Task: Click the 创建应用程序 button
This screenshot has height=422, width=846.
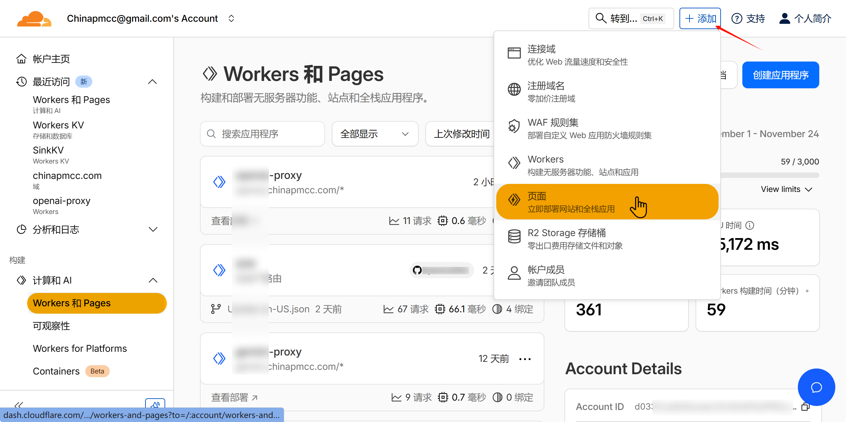Action: [780, 75]
